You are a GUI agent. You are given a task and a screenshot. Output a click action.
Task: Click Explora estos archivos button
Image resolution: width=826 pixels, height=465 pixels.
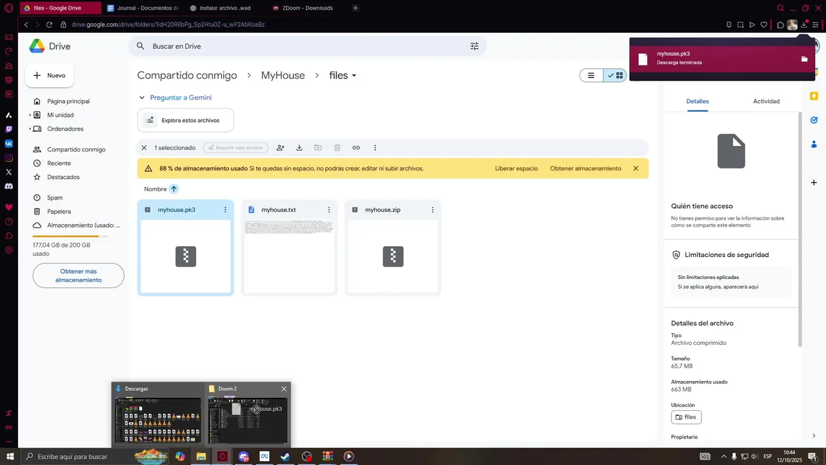(x=185, y=120)
